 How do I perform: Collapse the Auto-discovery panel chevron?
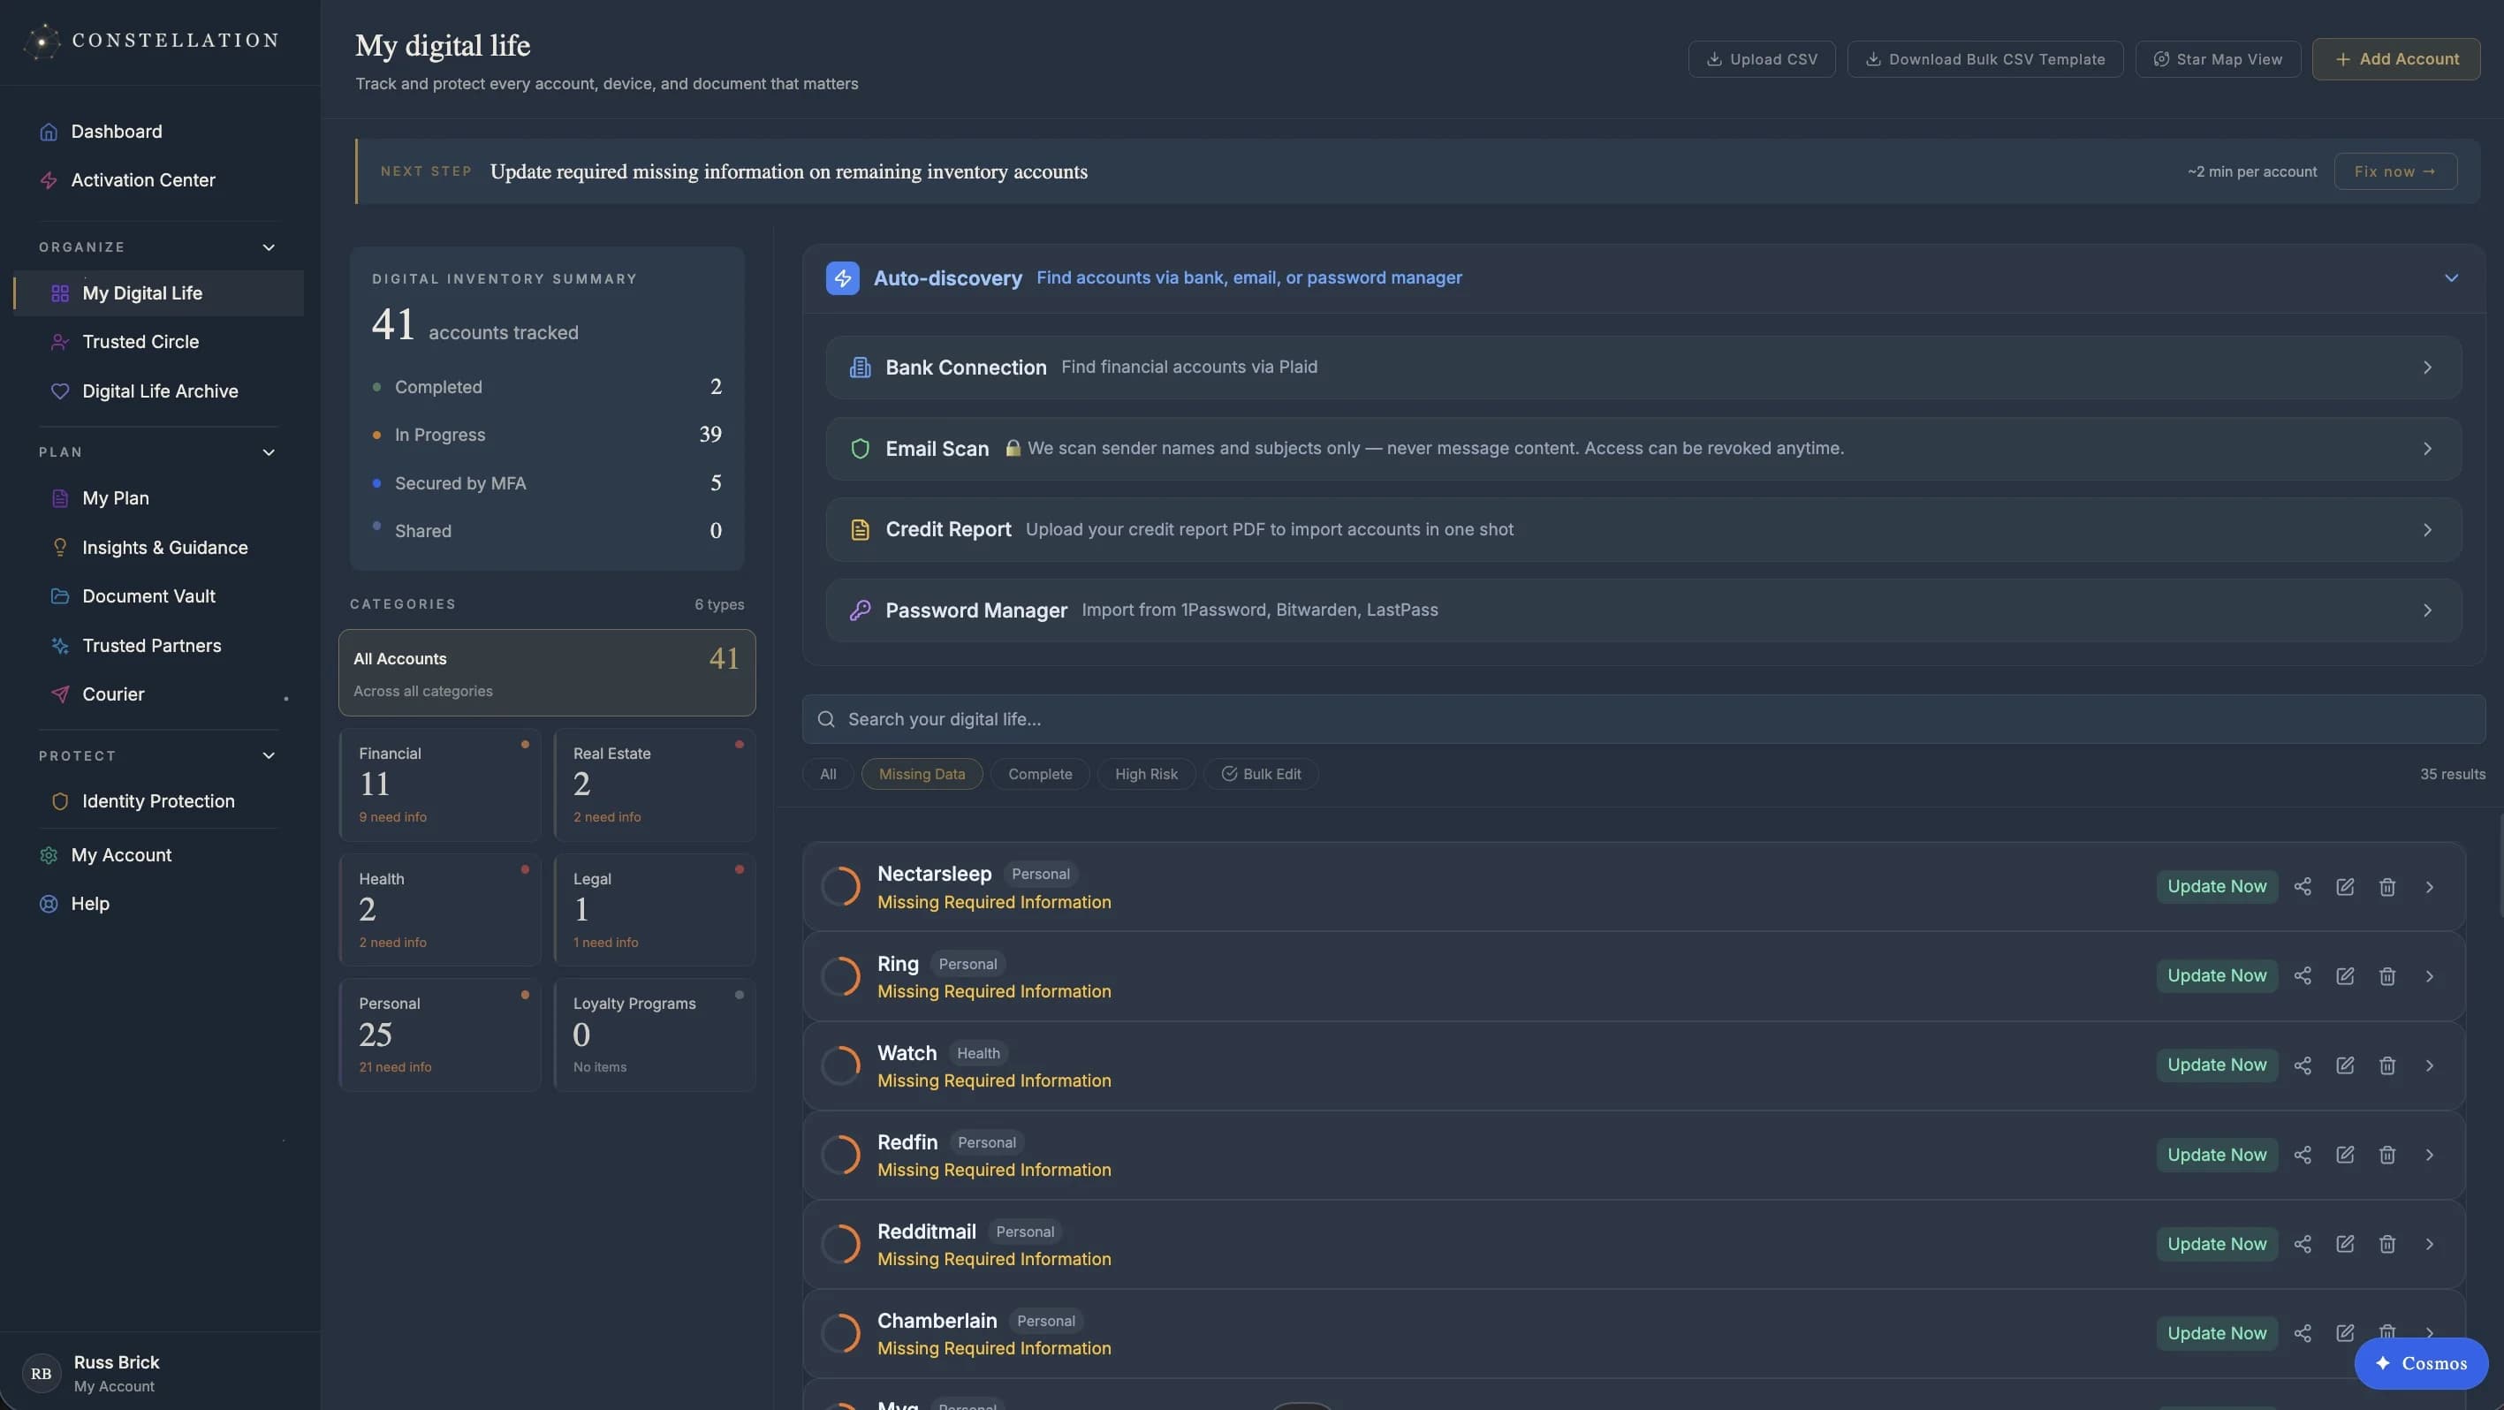click(2450, 278)
